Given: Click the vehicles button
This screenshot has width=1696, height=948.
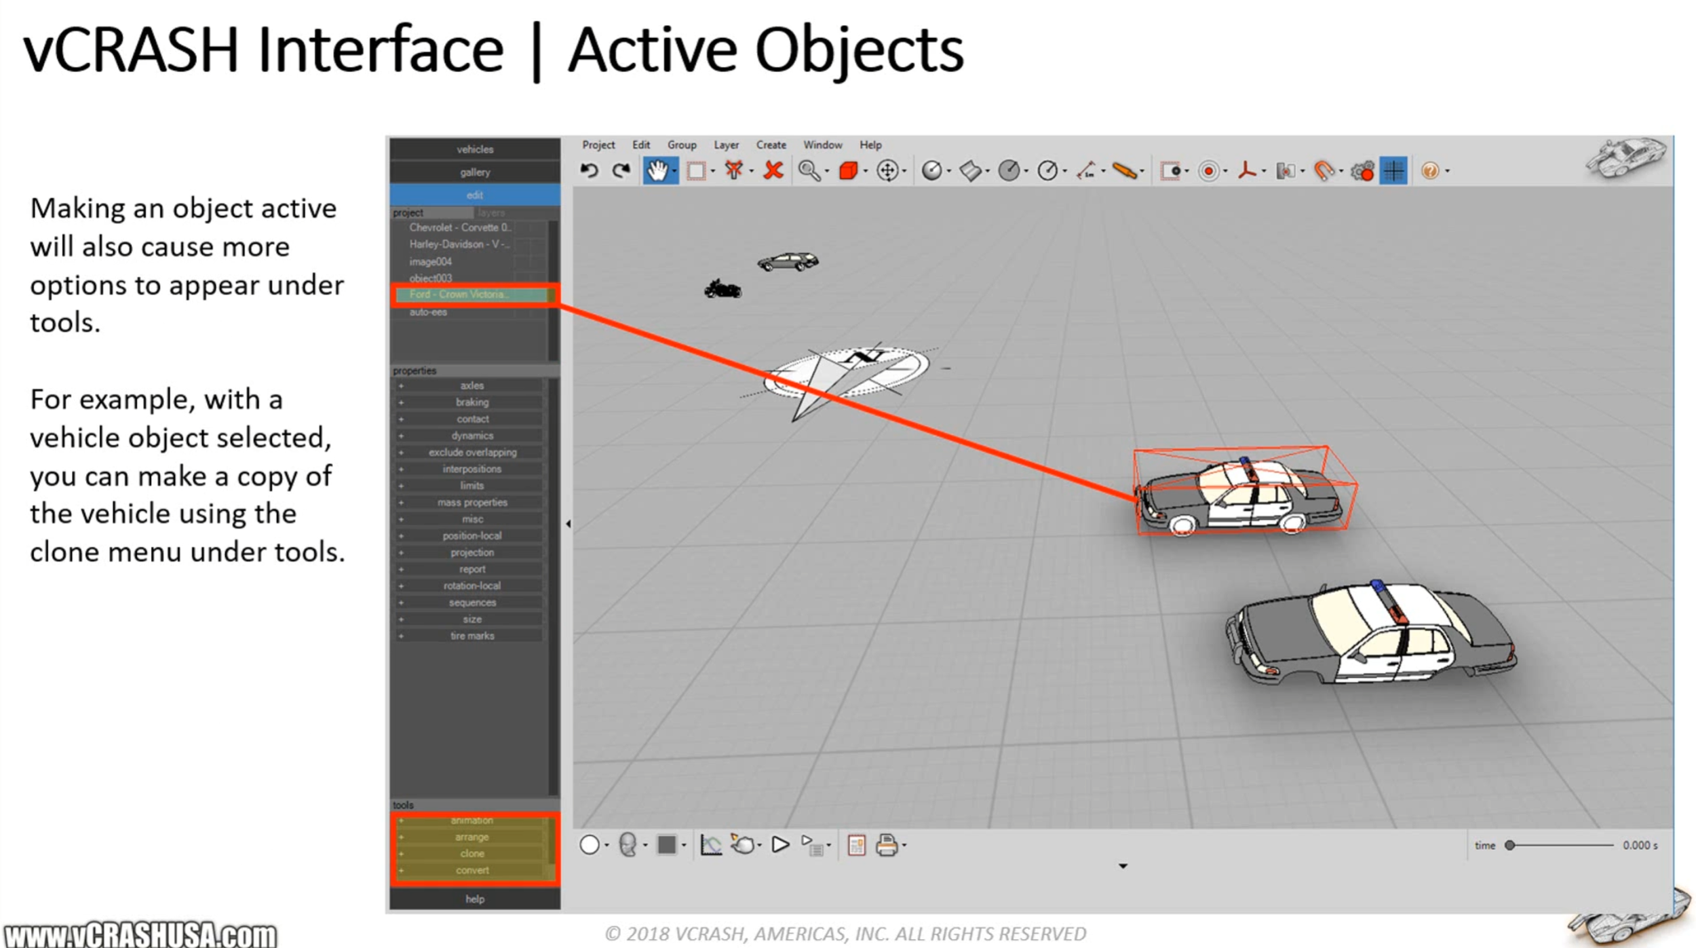Looking at the screenshot, I should pyautogui.click(x=474, y=149).
